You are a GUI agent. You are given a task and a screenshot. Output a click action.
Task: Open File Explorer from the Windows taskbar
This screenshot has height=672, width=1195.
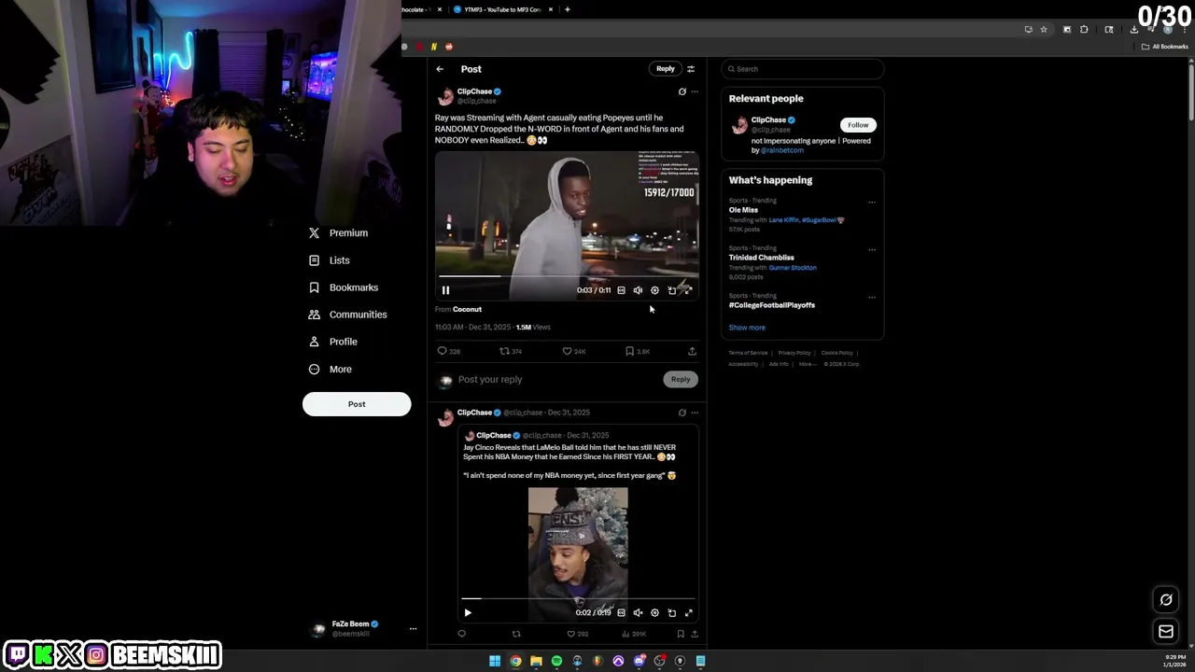(536, 662)
